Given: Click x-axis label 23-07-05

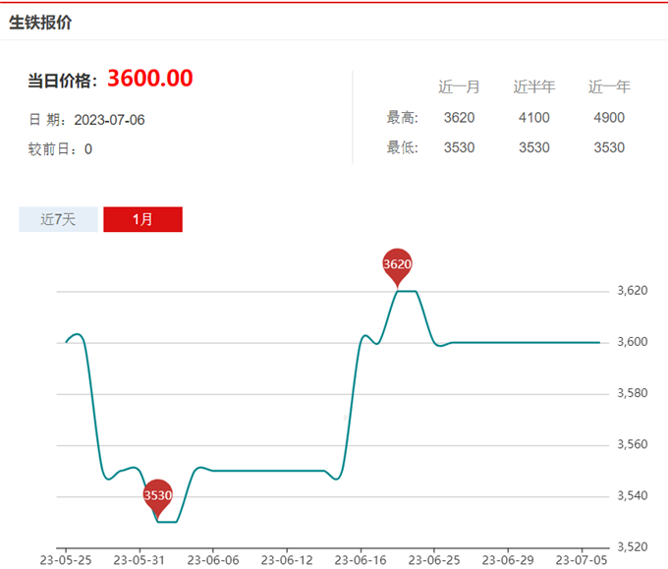Looking at the screenshot, I should pos(581,560).
